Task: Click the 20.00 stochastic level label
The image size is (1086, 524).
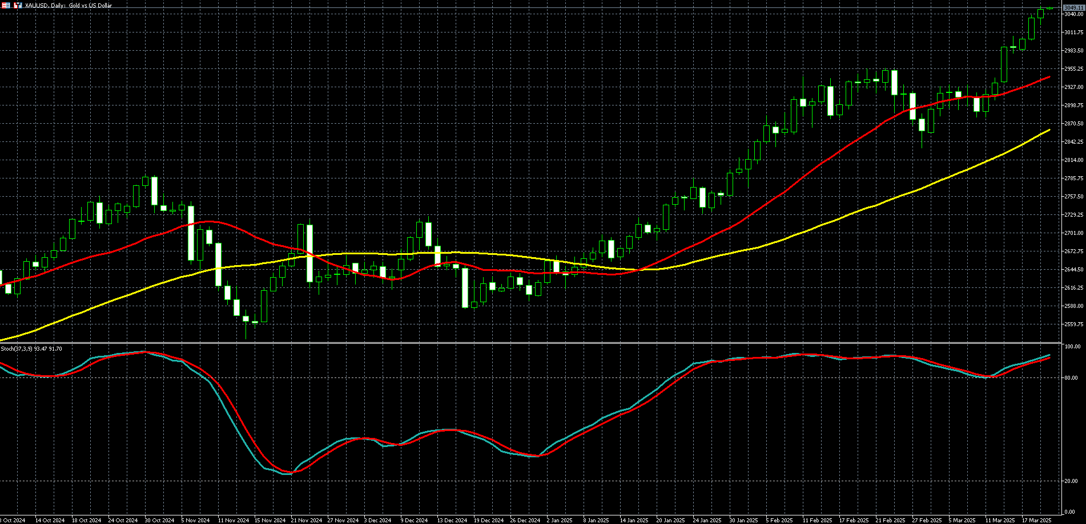Action: (x=1071, y=481)
